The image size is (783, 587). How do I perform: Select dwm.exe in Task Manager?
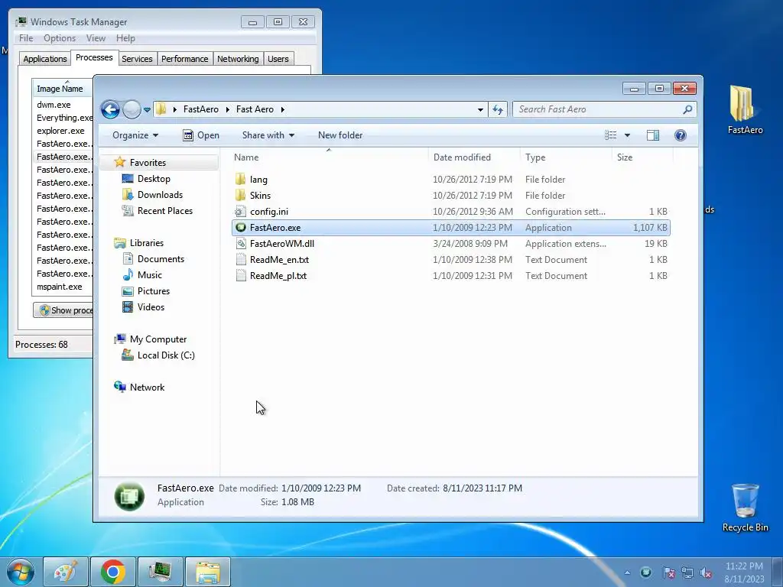point(54,105)
